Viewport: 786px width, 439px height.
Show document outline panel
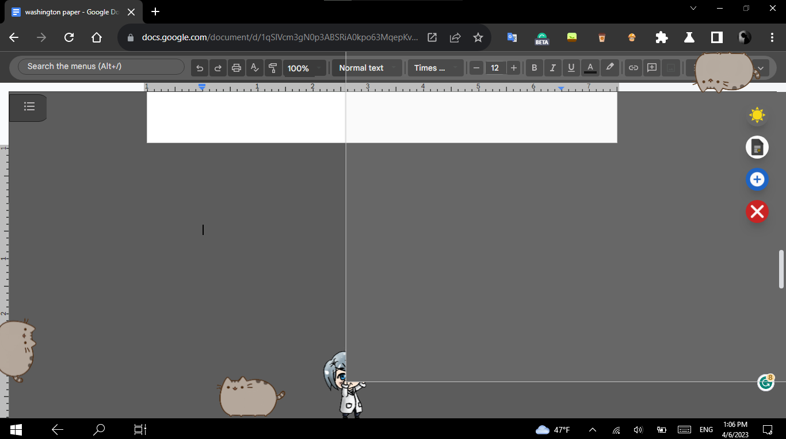coord(29,107)
